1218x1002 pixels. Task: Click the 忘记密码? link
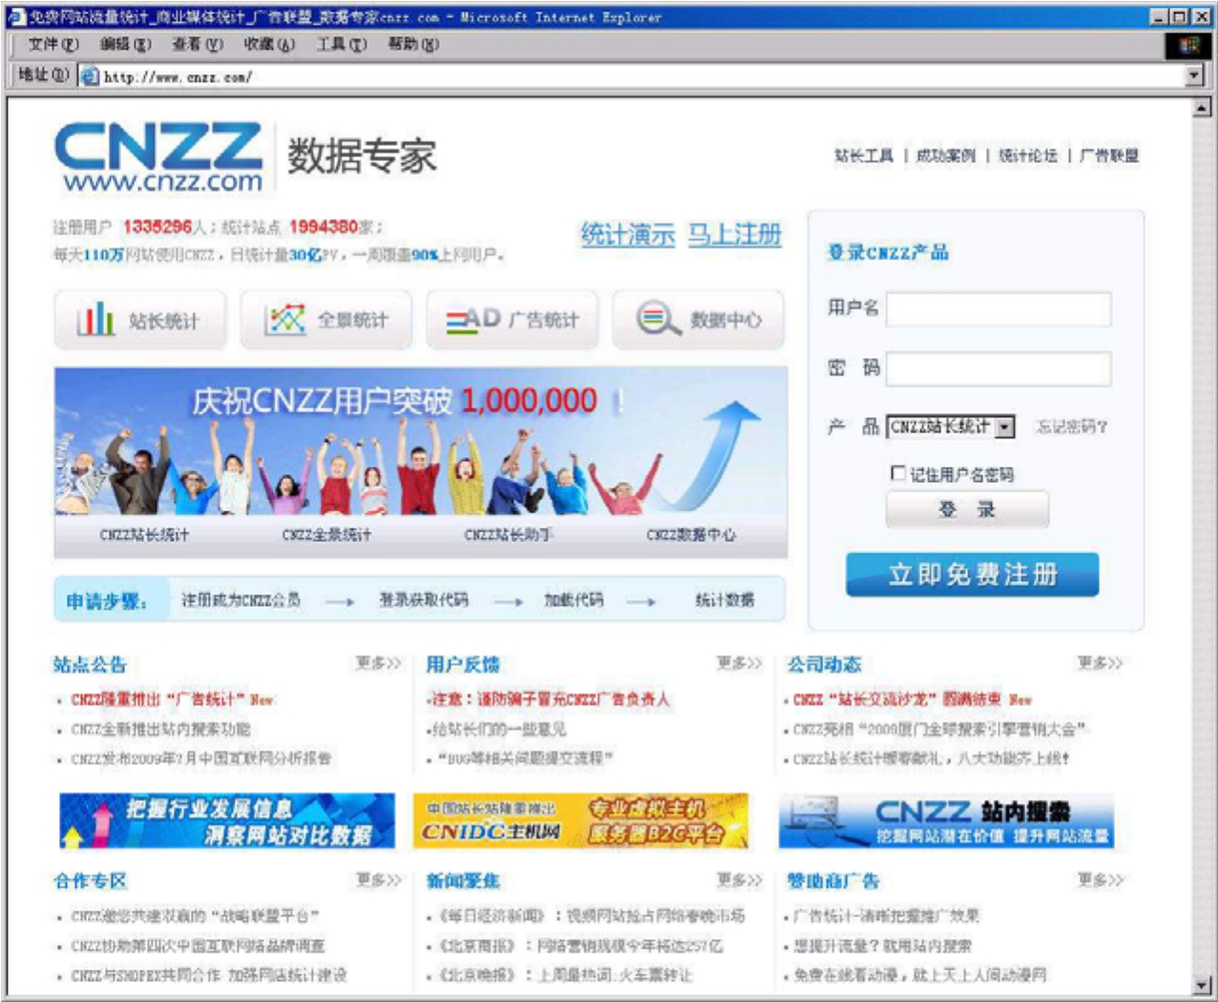coord(1072,428)
